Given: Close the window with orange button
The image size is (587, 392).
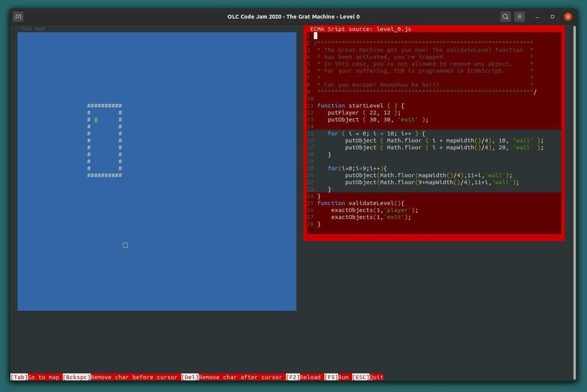Looking at the screenshot, I should coord(568,16).
